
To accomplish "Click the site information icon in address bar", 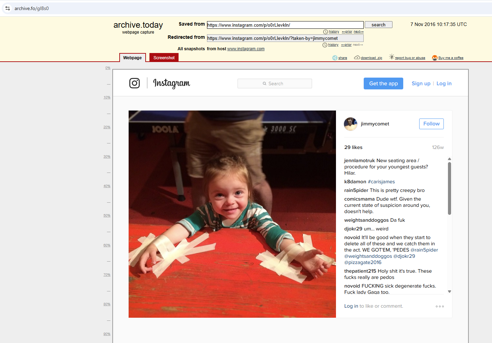I will [8, 8].
